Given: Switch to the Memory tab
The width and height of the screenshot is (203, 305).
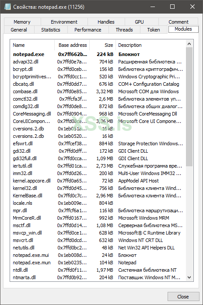Looking at the screenshot, I should (22, 22).
